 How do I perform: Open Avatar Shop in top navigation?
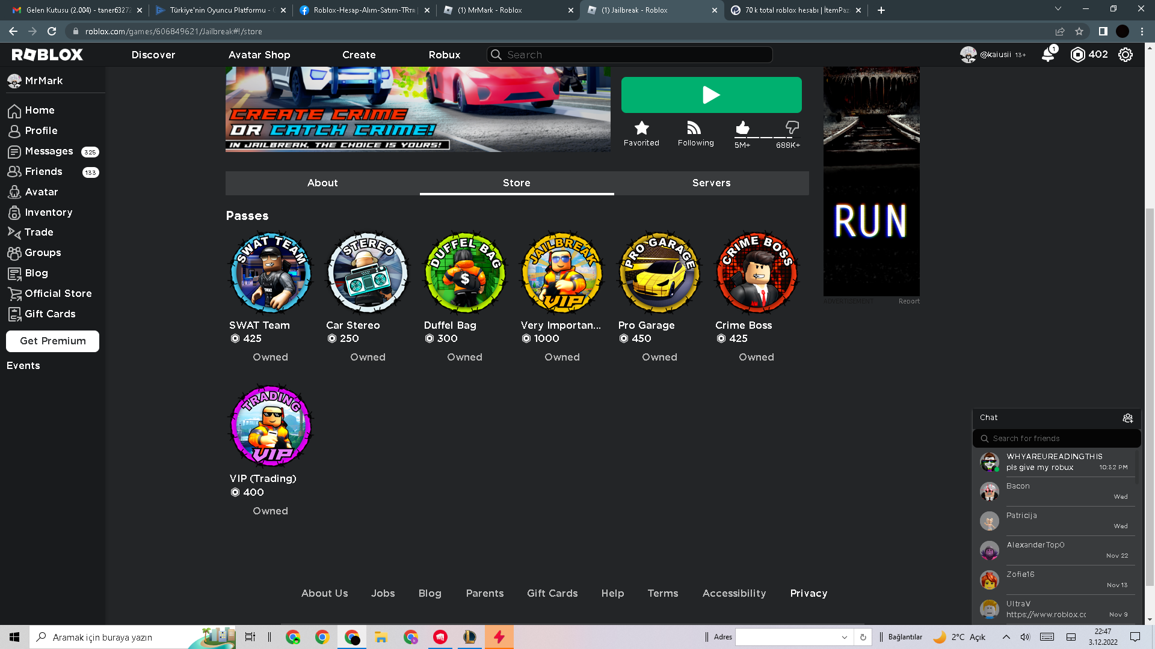tap(259, 55)
